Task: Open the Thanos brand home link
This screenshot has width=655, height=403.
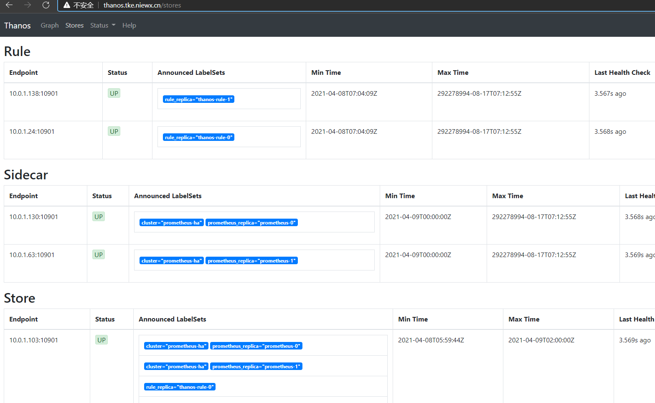Action: (x=18, y=26)
